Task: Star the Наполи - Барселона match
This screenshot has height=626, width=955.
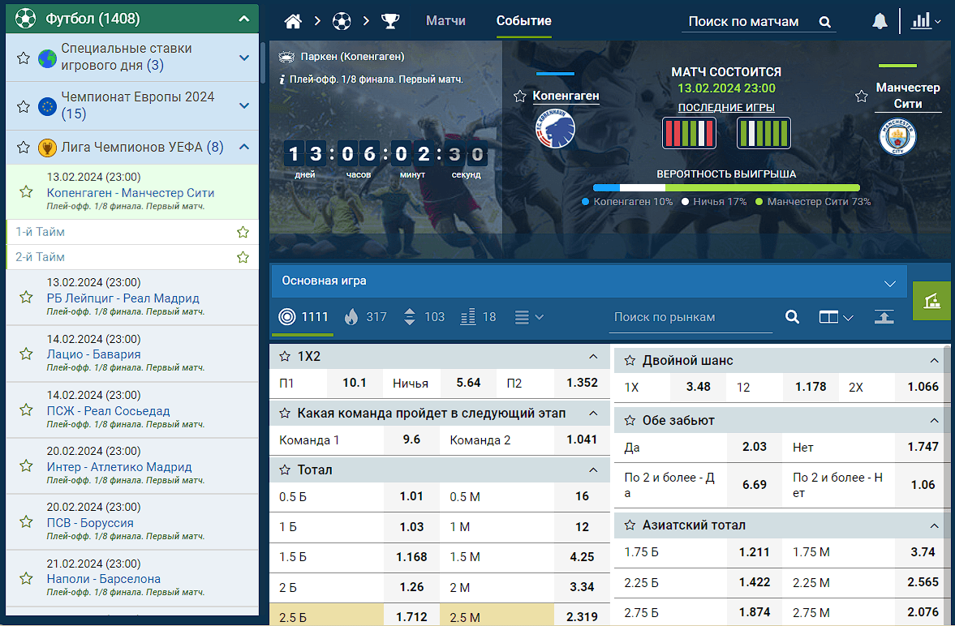Action: pos(26,578)
